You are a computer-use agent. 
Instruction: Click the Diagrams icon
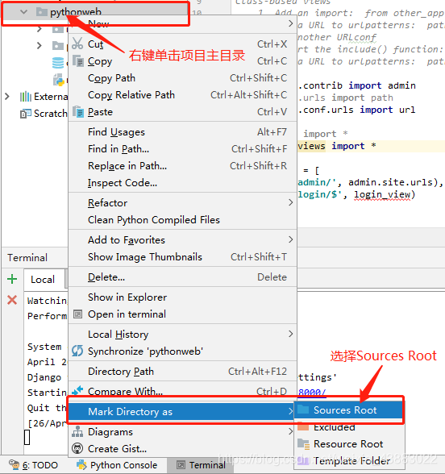pos(77,432)
